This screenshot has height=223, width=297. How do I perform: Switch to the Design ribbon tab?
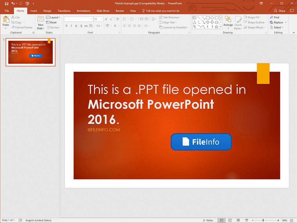[x=47, y=11]
